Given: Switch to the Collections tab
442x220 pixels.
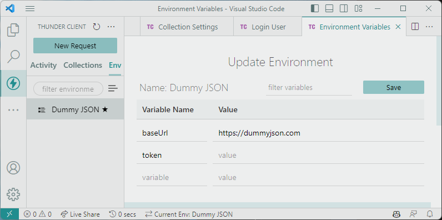Looking at the screenshot, I should (83, 65).
